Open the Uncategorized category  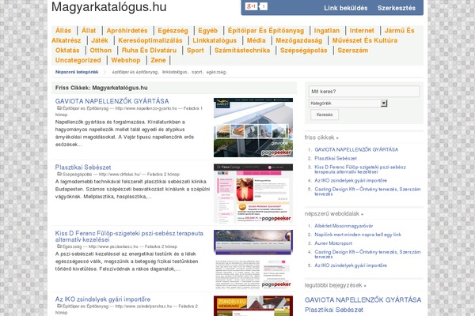78,61
